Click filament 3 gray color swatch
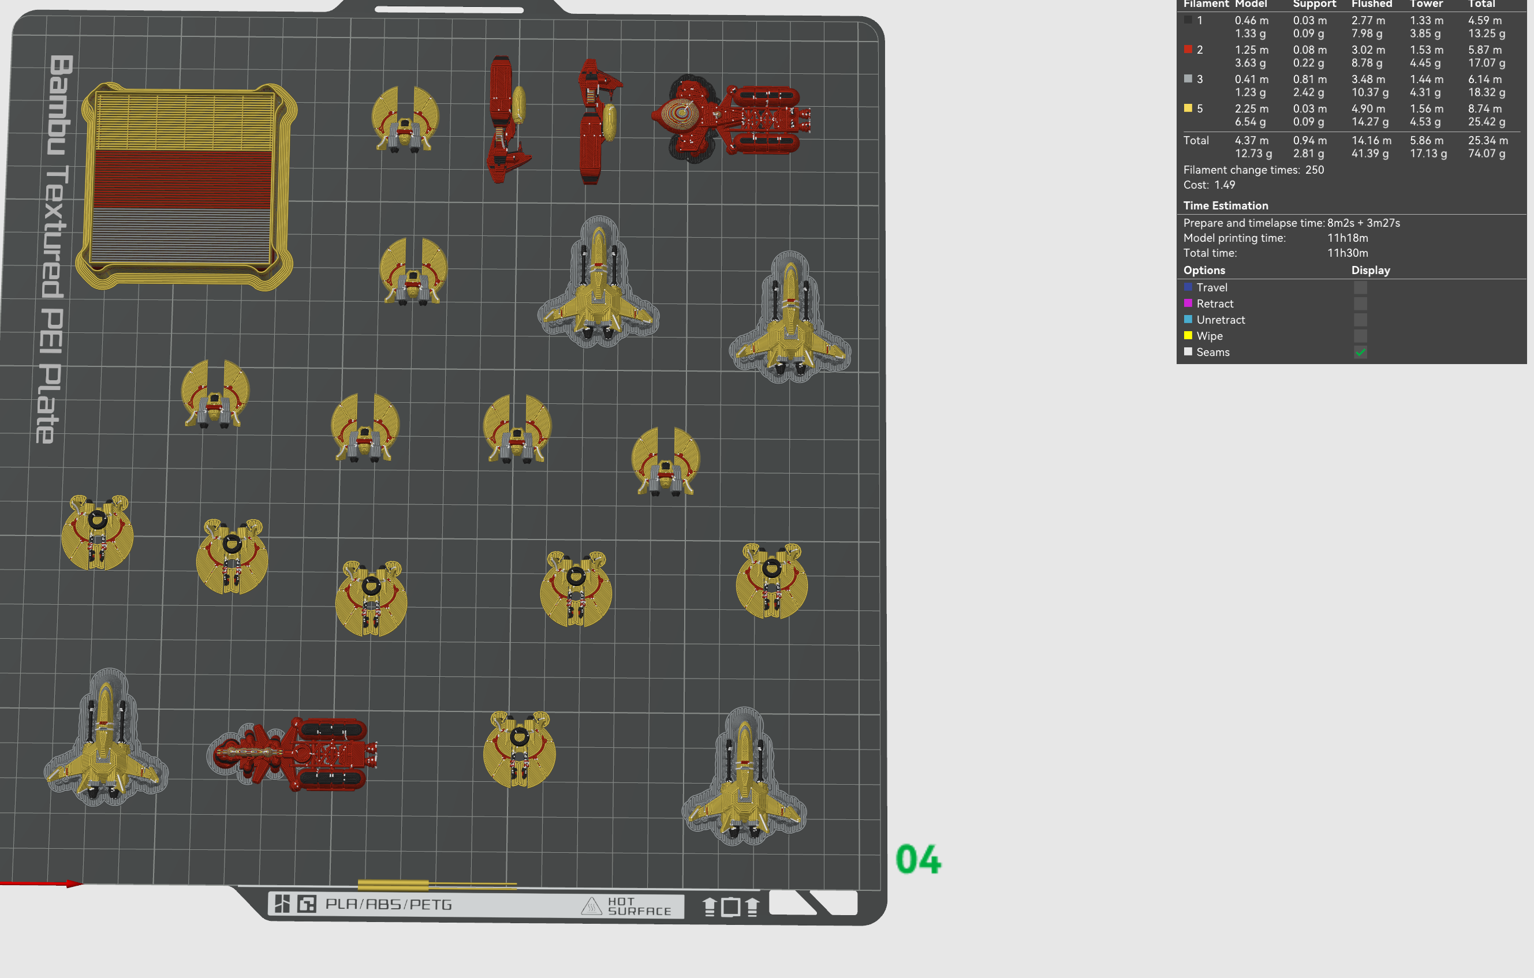Viewport: 1534px width, 978px height. click(1188, 79)
